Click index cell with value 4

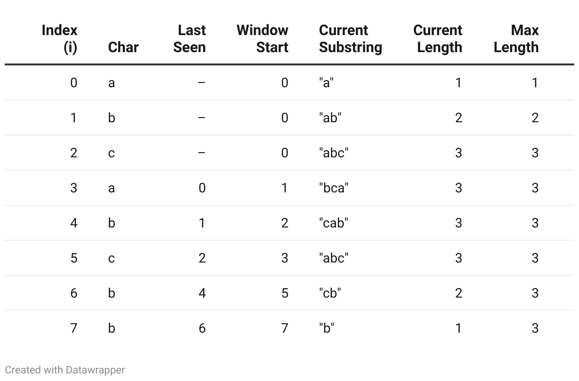tap(74, 223)
